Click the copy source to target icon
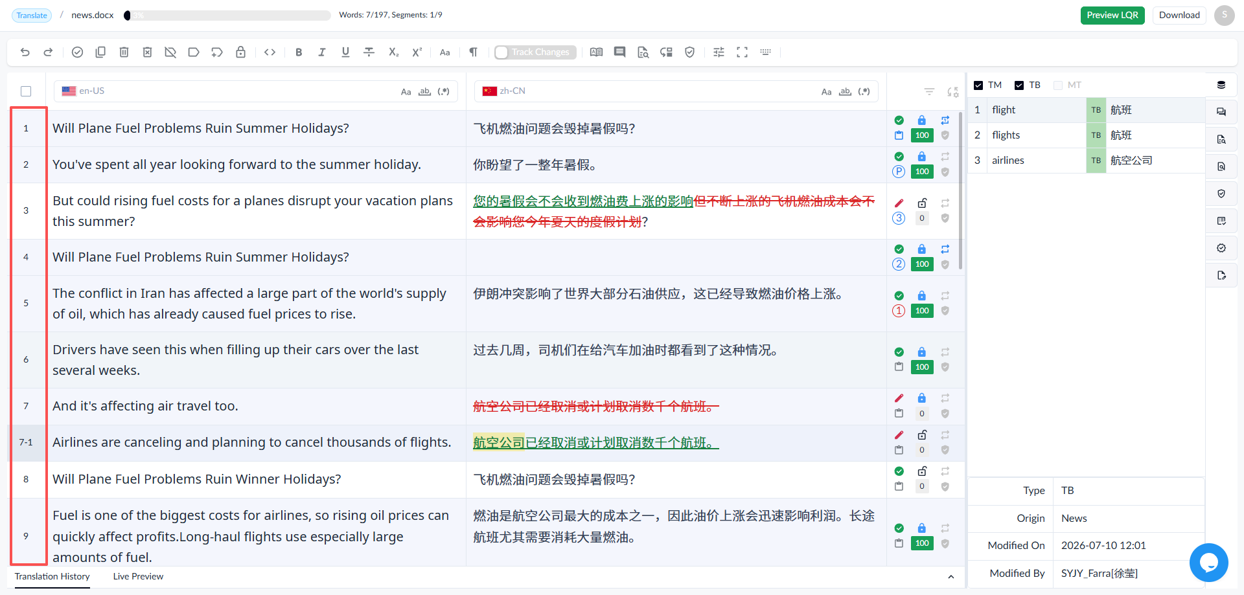Image resolution: width=1244 pixels, height=595 pixels. pos(100,52)
